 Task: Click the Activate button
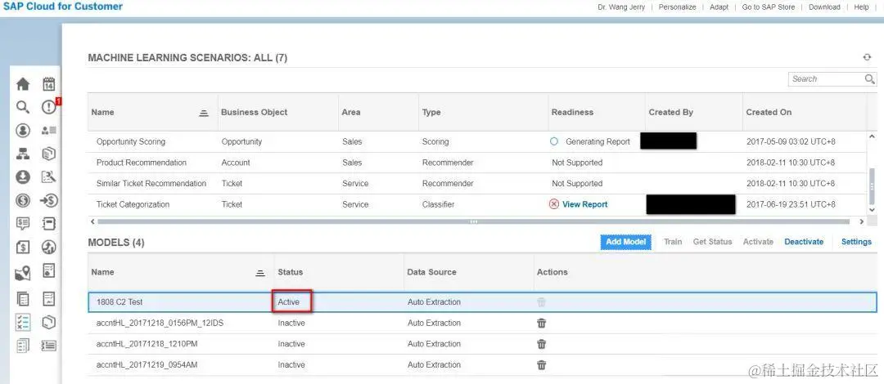(x=758, y=242)
